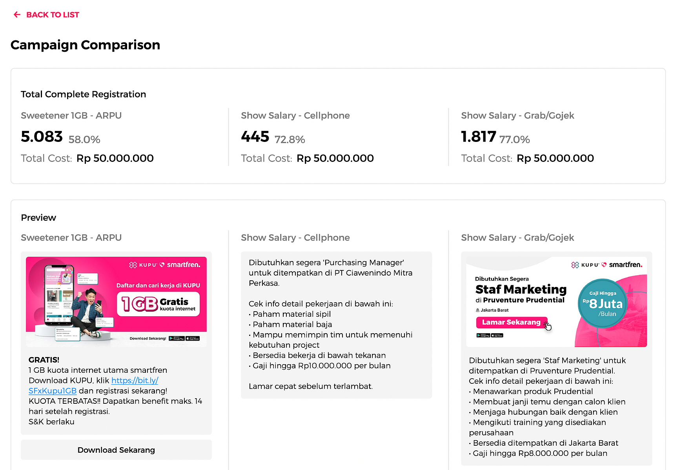
Task: Click the 1GB Gratis kuota internet badge
Action: pyautogui.click(x=158, y=304)
